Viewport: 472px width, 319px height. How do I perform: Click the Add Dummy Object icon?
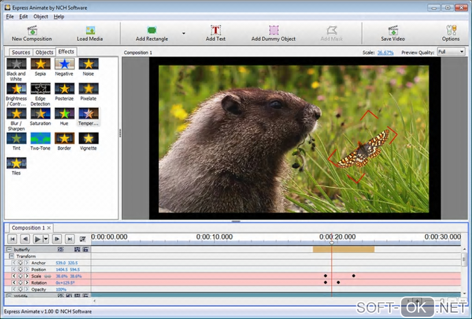click(x=273, y=31)
